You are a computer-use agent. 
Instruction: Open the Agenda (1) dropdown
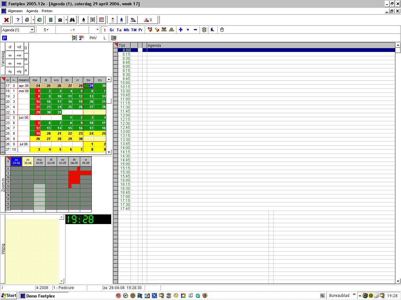(x=32, y=30)
